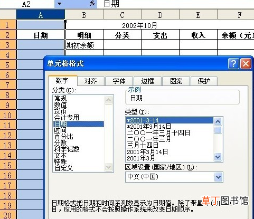Click the 支出 header cell
Viewport: 254px width, 219px height.
pos(160,35)
